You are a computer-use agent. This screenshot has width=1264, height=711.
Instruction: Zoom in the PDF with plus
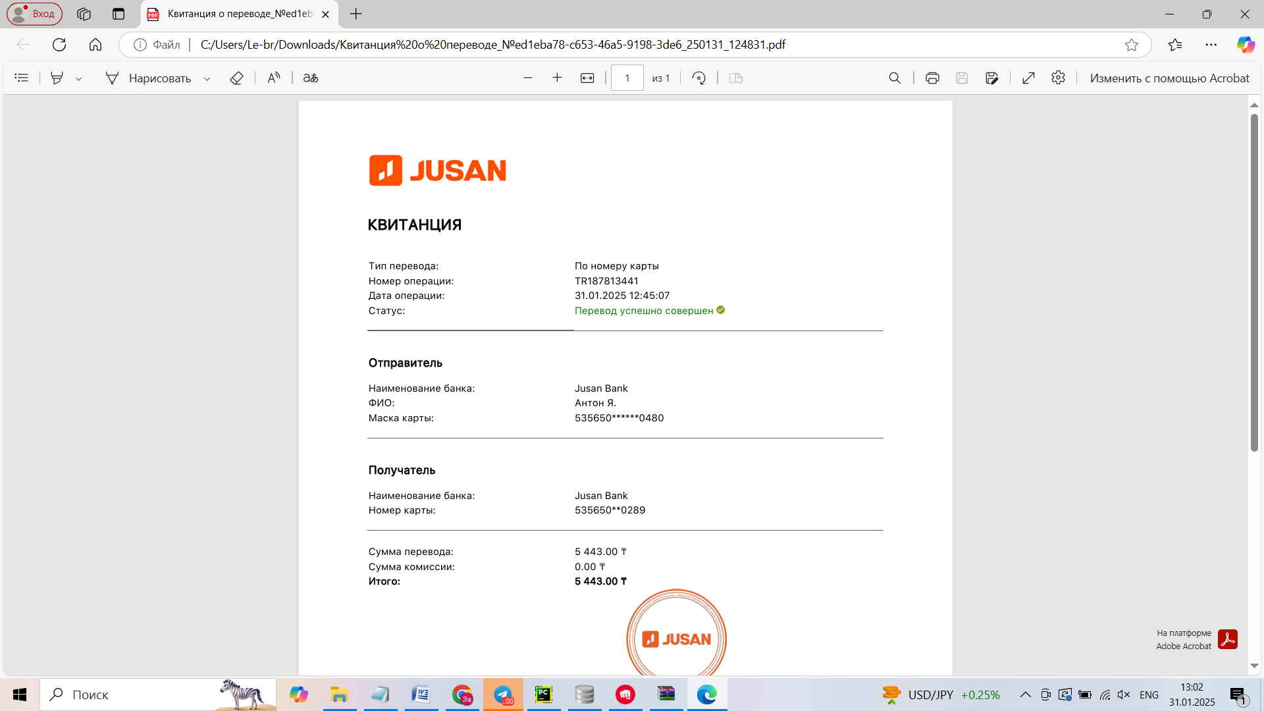557,78
